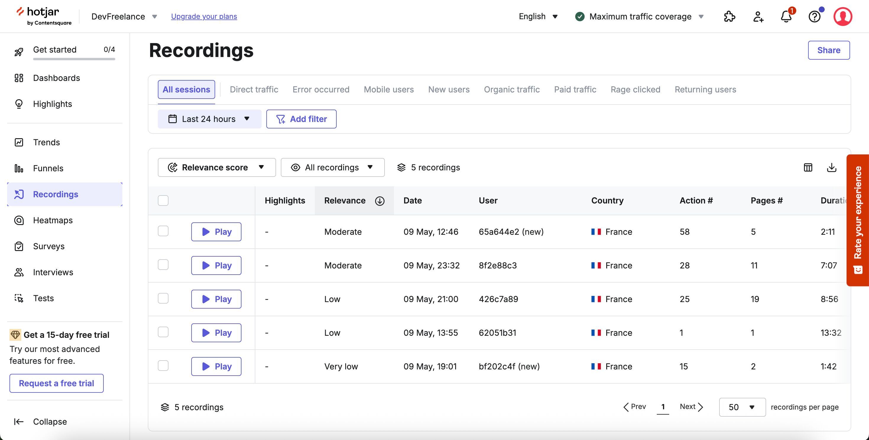Open the column settings table icon

coord(808,167)
